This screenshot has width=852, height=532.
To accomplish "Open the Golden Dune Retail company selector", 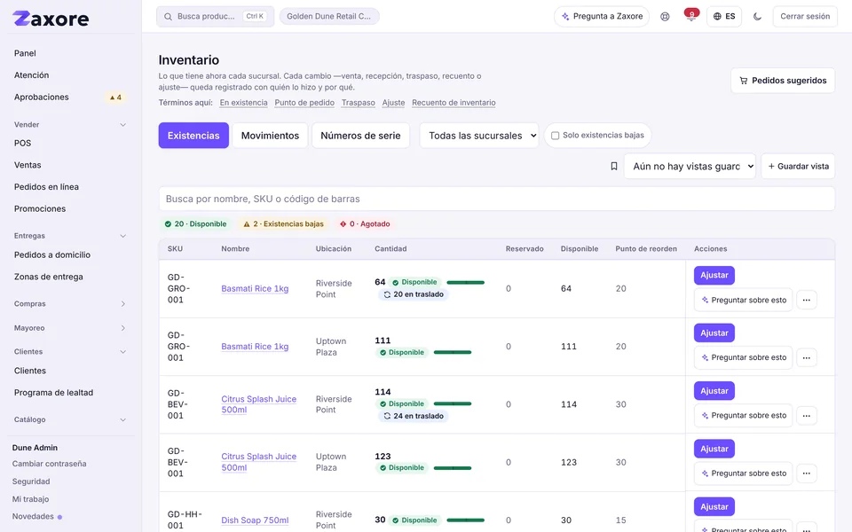I will pos(329,16).
